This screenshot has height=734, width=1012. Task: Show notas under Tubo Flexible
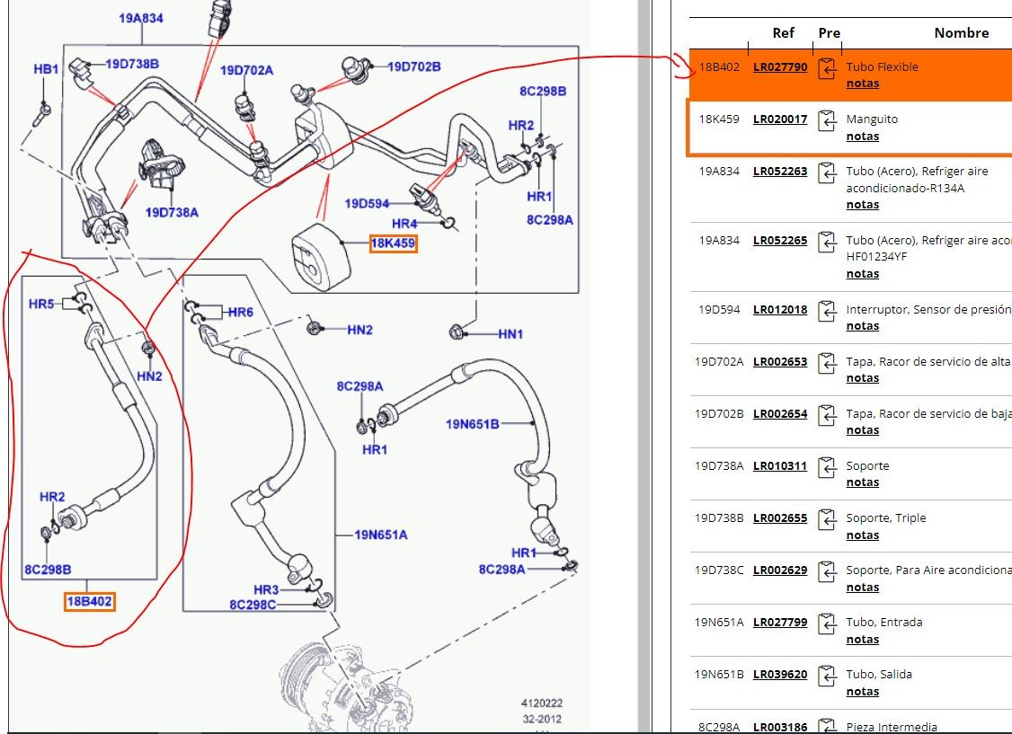862,84
